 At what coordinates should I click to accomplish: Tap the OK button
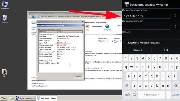click(x=166, y=50)
